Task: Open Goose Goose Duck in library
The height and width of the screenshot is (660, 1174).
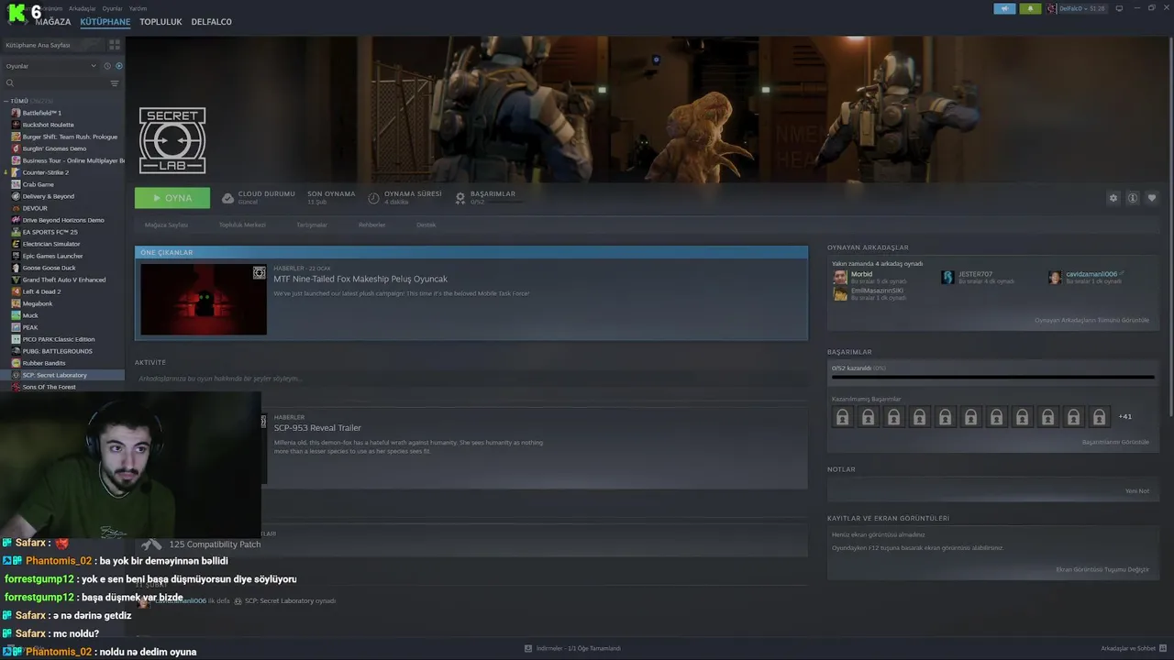Action: coord(49,268)
